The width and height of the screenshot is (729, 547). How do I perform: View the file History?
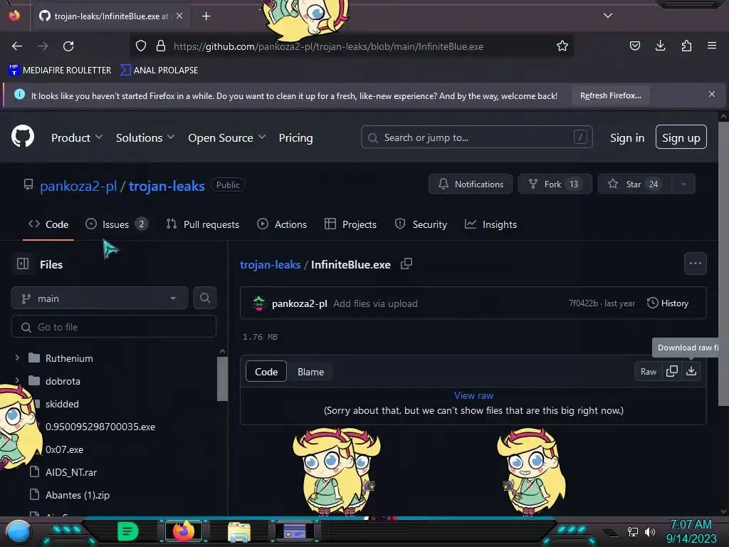pos(668,303)
